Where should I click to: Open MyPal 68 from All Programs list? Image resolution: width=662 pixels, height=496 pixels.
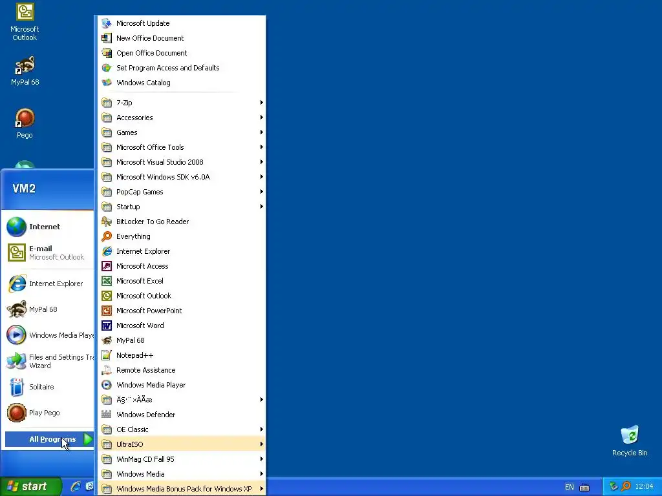tap(182, 340)
